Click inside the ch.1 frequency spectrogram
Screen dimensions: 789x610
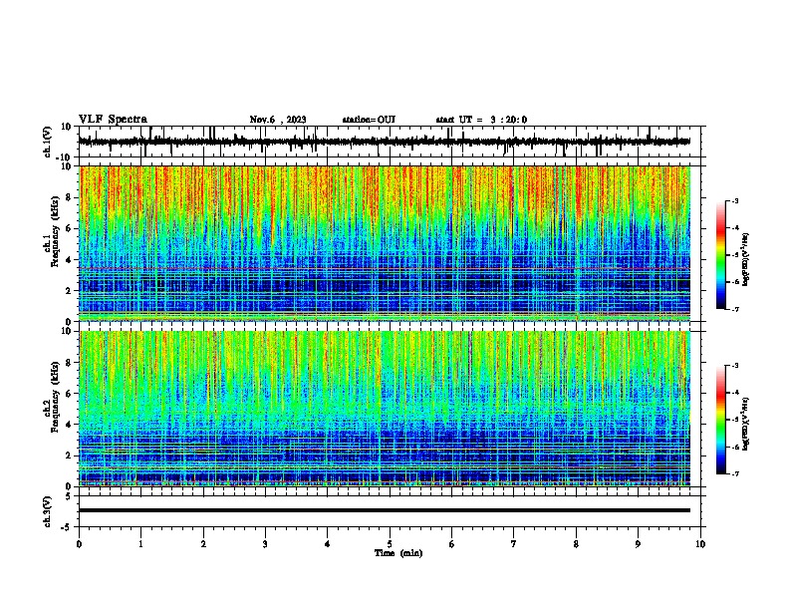tap(385, 243)
